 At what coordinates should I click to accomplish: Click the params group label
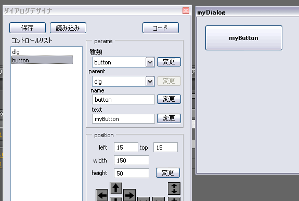click(x=103, y=41)
